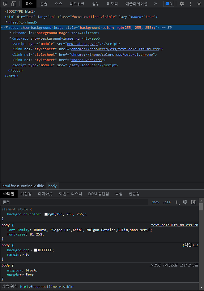Toggle the device toolbar icon
Screen dimensions: 204x291
[x=14, y=4]
